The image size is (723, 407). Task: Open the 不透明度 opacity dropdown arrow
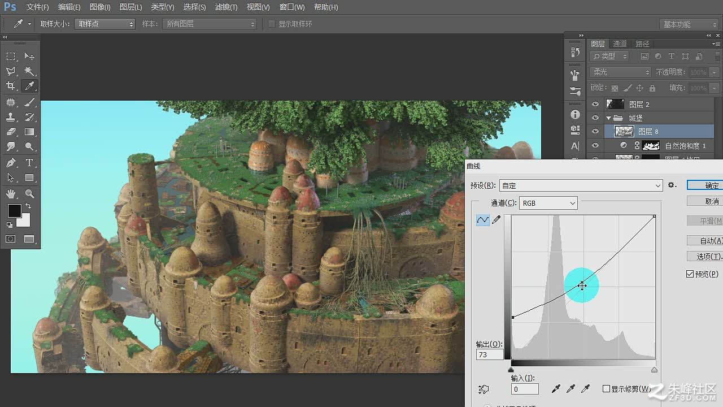coord(715,72)
